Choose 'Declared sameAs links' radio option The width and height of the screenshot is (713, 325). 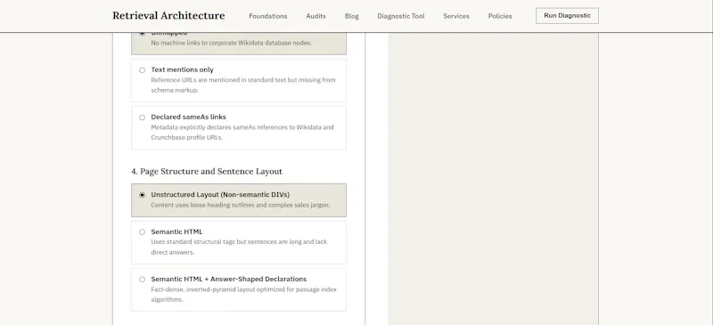coord(142,118)
